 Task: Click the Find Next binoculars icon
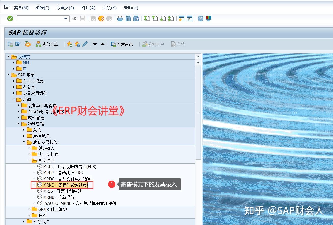136,18
